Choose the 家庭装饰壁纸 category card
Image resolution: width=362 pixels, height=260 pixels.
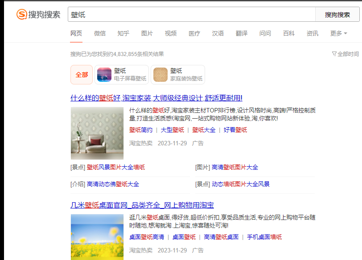[178, 75]
